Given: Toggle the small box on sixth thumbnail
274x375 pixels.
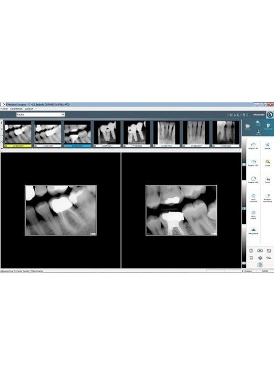Looking at the screenshot, I should pyautogui.click(x=154, y=145).
